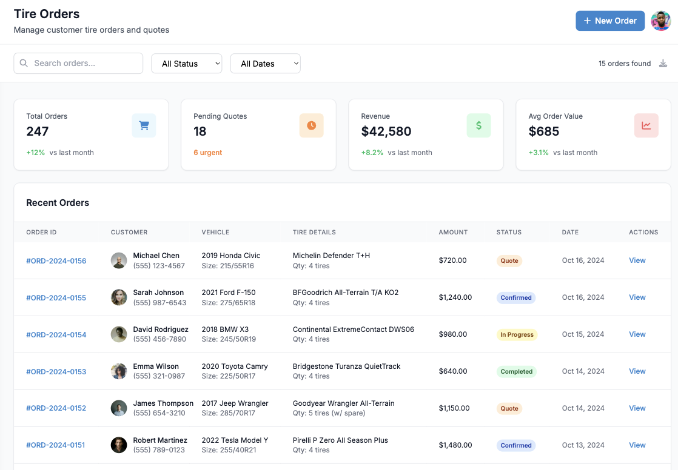This screenshot has height=470, width=678.
Task: Open the All Dates dropdown
Action: (265, 63)
